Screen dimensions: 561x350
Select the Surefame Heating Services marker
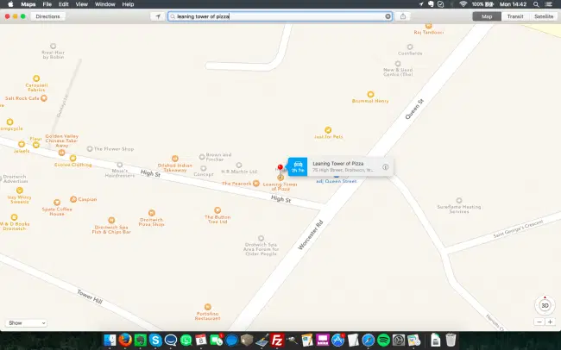click(459, 201)
